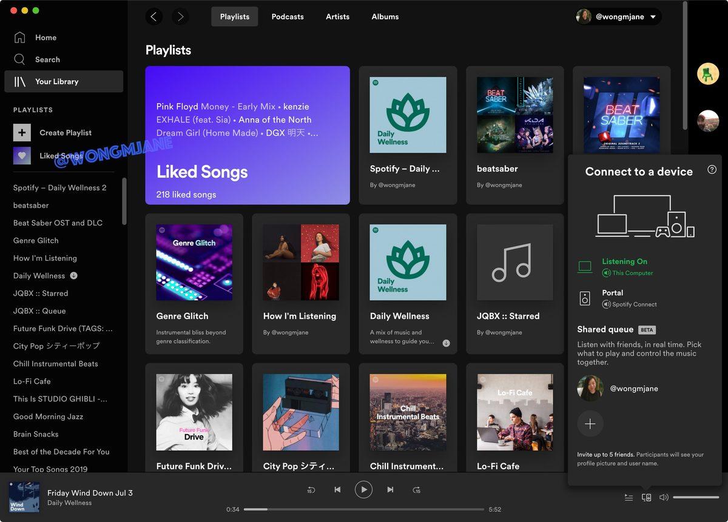Mute audio using the volume speaker icon
This screenshot has height=522, width=728.
663,497
